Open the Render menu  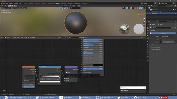(x=11, y=3)
